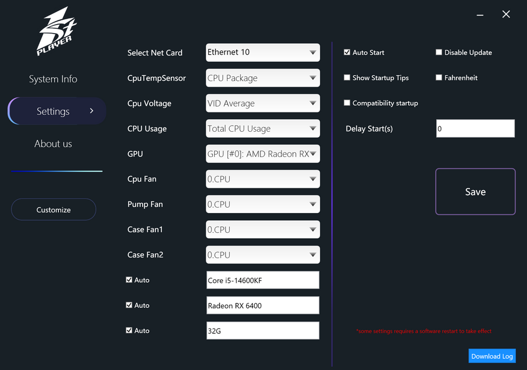Screen dimensions: 527x370
Task: Click the chevron arrow beside Settings
Action: (91, 111)
